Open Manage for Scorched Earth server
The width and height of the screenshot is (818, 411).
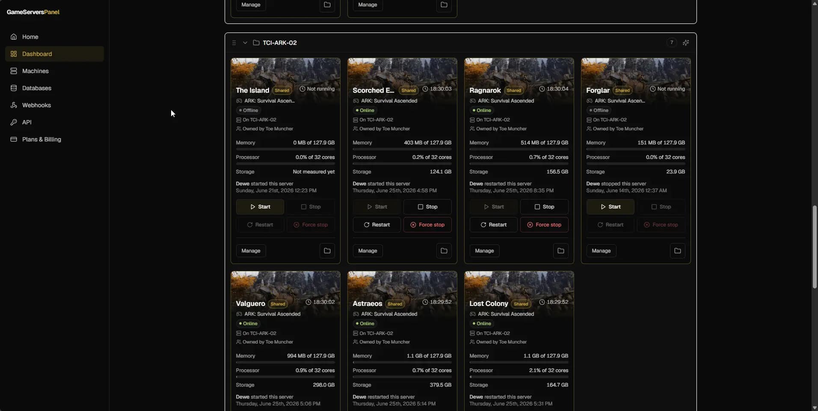coord(368,251)
